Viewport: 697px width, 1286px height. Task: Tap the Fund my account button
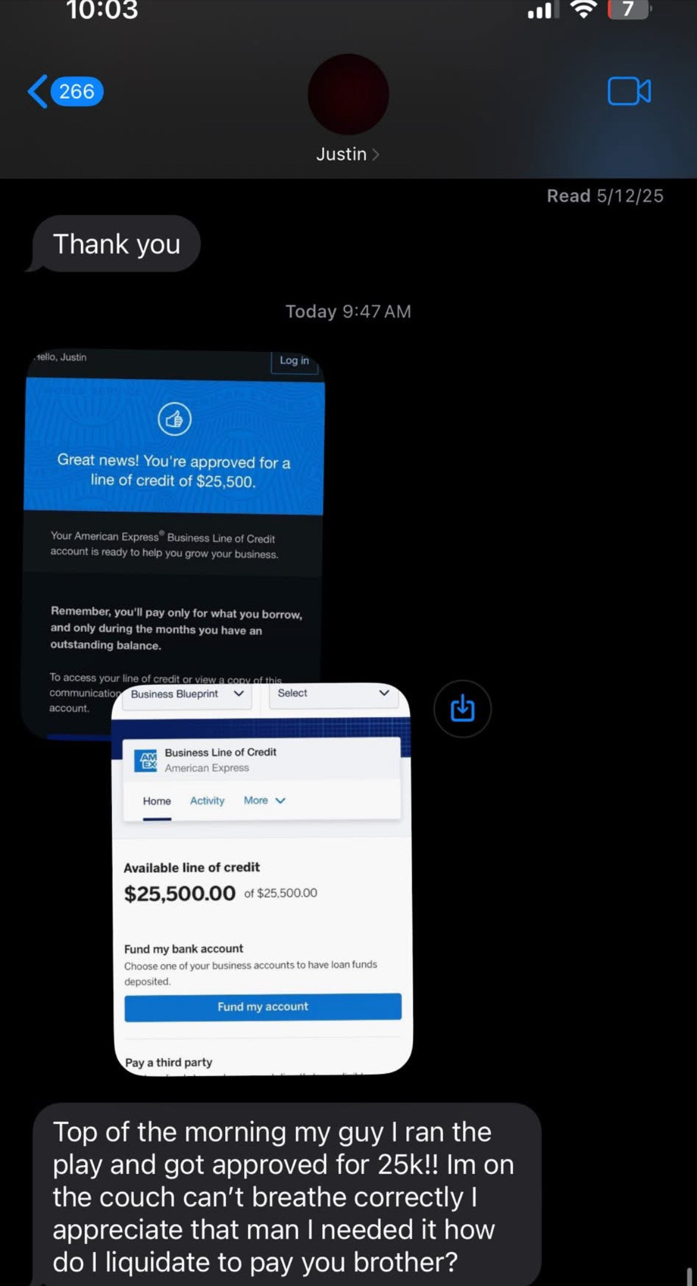[263, 1007]
